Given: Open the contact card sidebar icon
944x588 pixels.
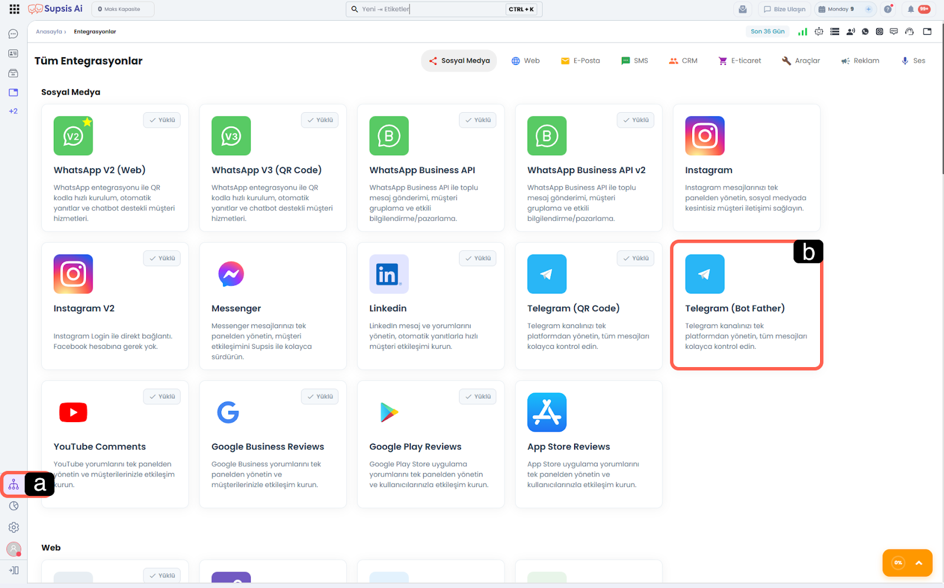Looking at the screenshot, I should (x=13, y=54).
